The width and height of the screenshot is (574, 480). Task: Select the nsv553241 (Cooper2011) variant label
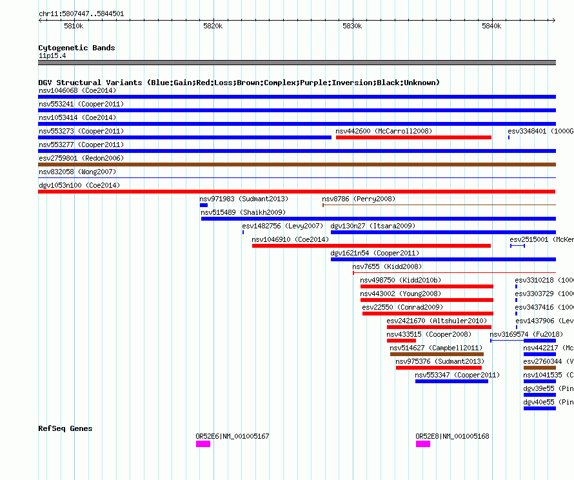pos(81,104)
